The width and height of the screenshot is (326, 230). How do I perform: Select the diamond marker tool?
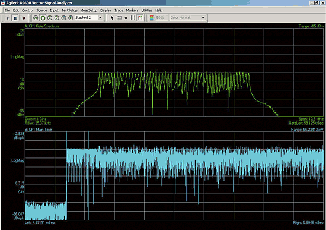126,18
